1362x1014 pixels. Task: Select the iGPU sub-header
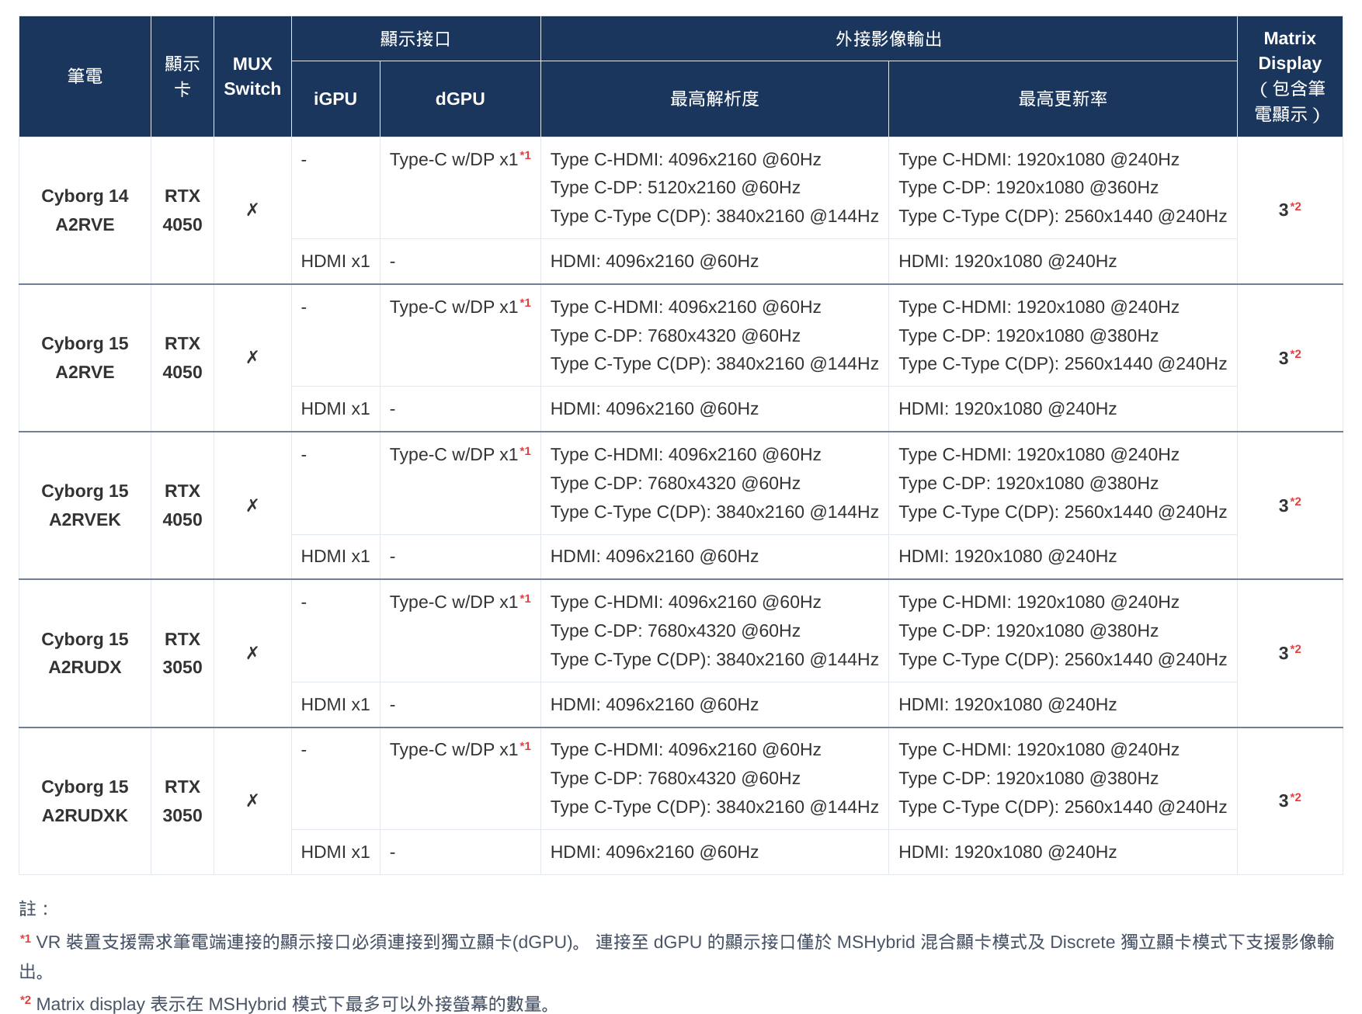[335, 99]
